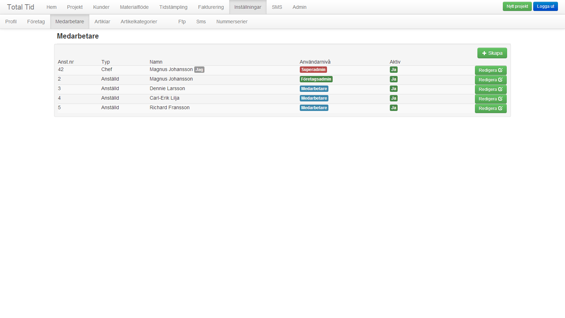The height and width of the screenshot is (318, 565).
Task: Log out using Logga ut button
Action: pyautogui.click(x=545, y=6)
